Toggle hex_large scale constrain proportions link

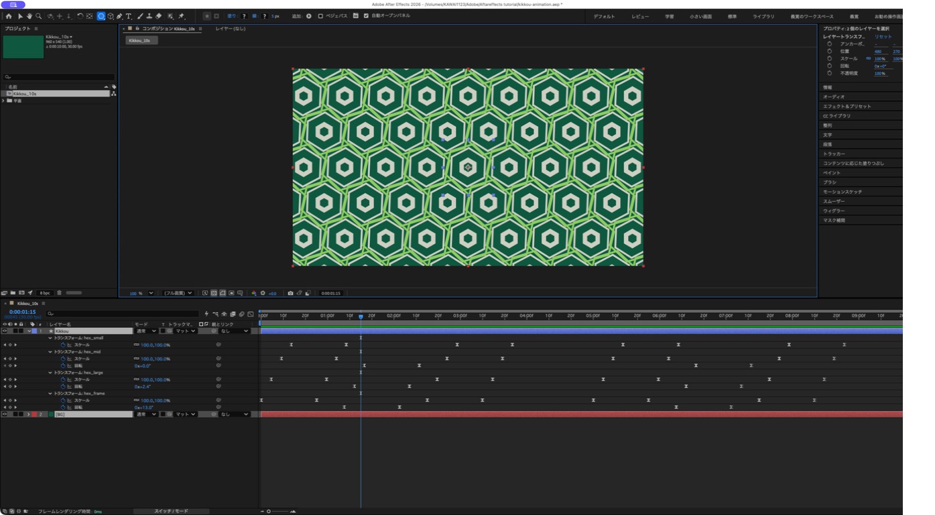[x=136, y=380]
